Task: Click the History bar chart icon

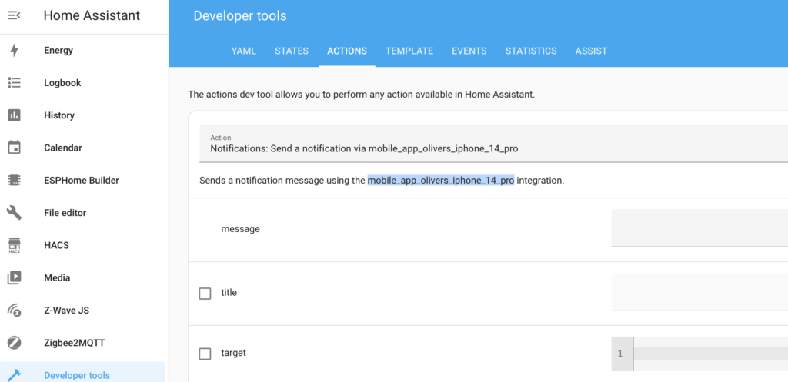Action: click(14, 115)
